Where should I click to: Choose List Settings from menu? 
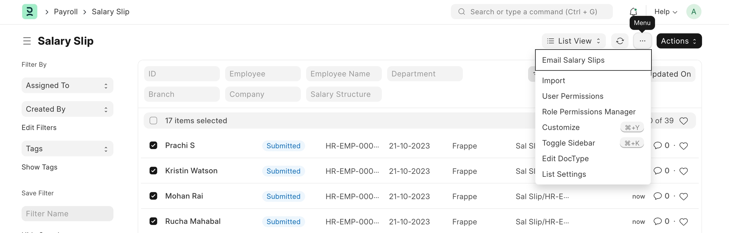click(x=564, y=174)
